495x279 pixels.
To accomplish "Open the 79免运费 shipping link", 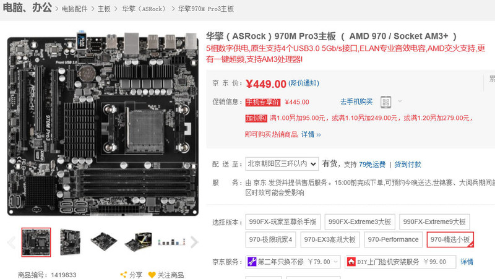I will click(x=372, y=165).
